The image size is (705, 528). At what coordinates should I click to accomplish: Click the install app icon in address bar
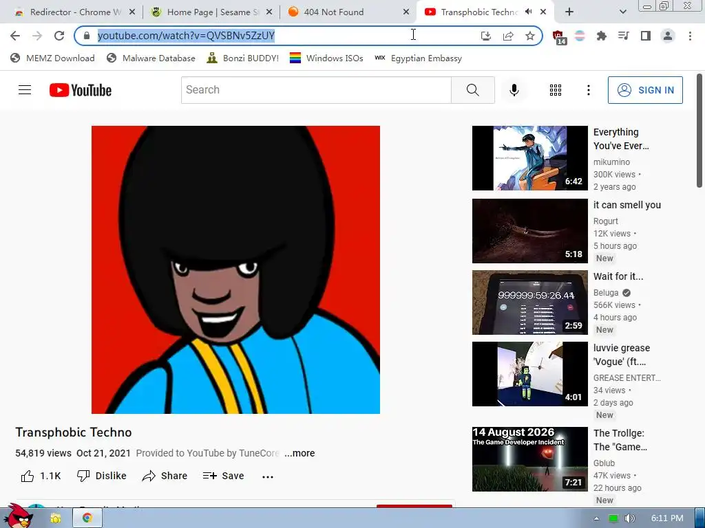(486, 36)
